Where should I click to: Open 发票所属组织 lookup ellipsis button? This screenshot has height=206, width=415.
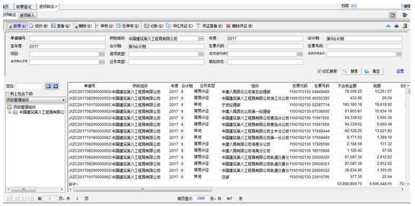click(399, 54)
